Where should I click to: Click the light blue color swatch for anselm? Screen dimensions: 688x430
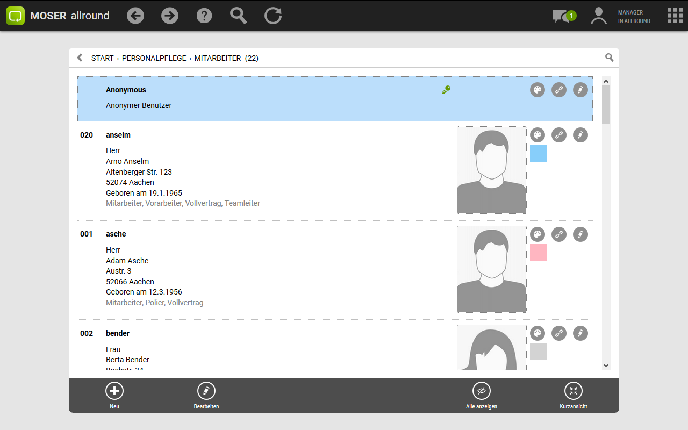(x=539, y=153)
